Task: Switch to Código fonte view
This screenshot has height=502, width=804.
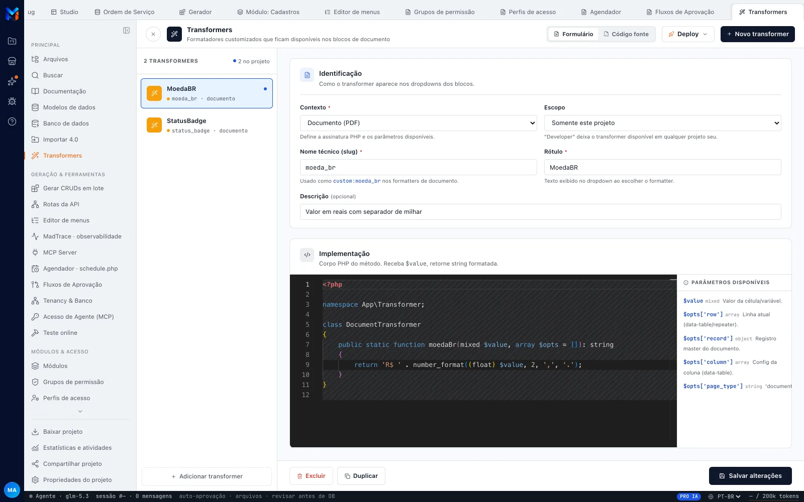Action: pos(626,34)
